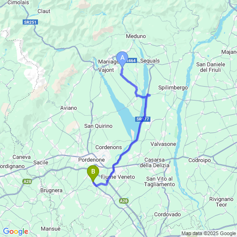Click the Aviano town label
Viewport: 237px width, 237px height.
click(69, 108)
